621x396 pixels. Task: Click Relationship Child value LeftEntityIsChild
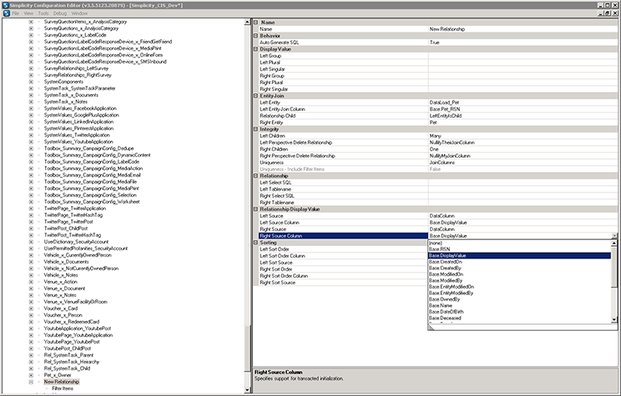(523, 116)
